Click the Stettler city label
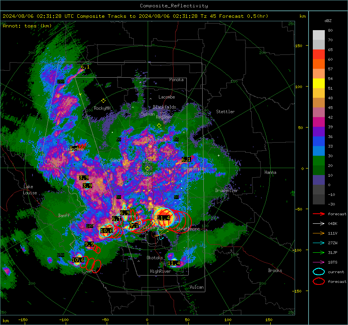The height and width of the screenshot is (325, 348). coord(225,112)
